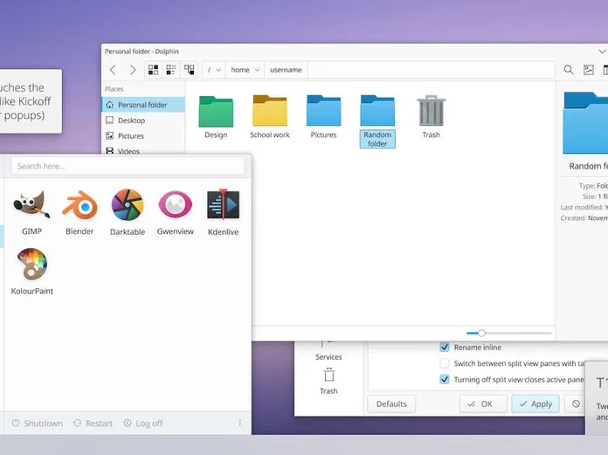Select Services in settings dialog sidebar
The image size is (608, 455).
click(328, 352)
